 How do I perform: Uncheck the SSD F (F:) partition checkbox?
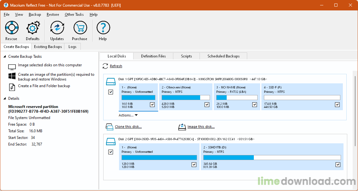tap(337, 104)
